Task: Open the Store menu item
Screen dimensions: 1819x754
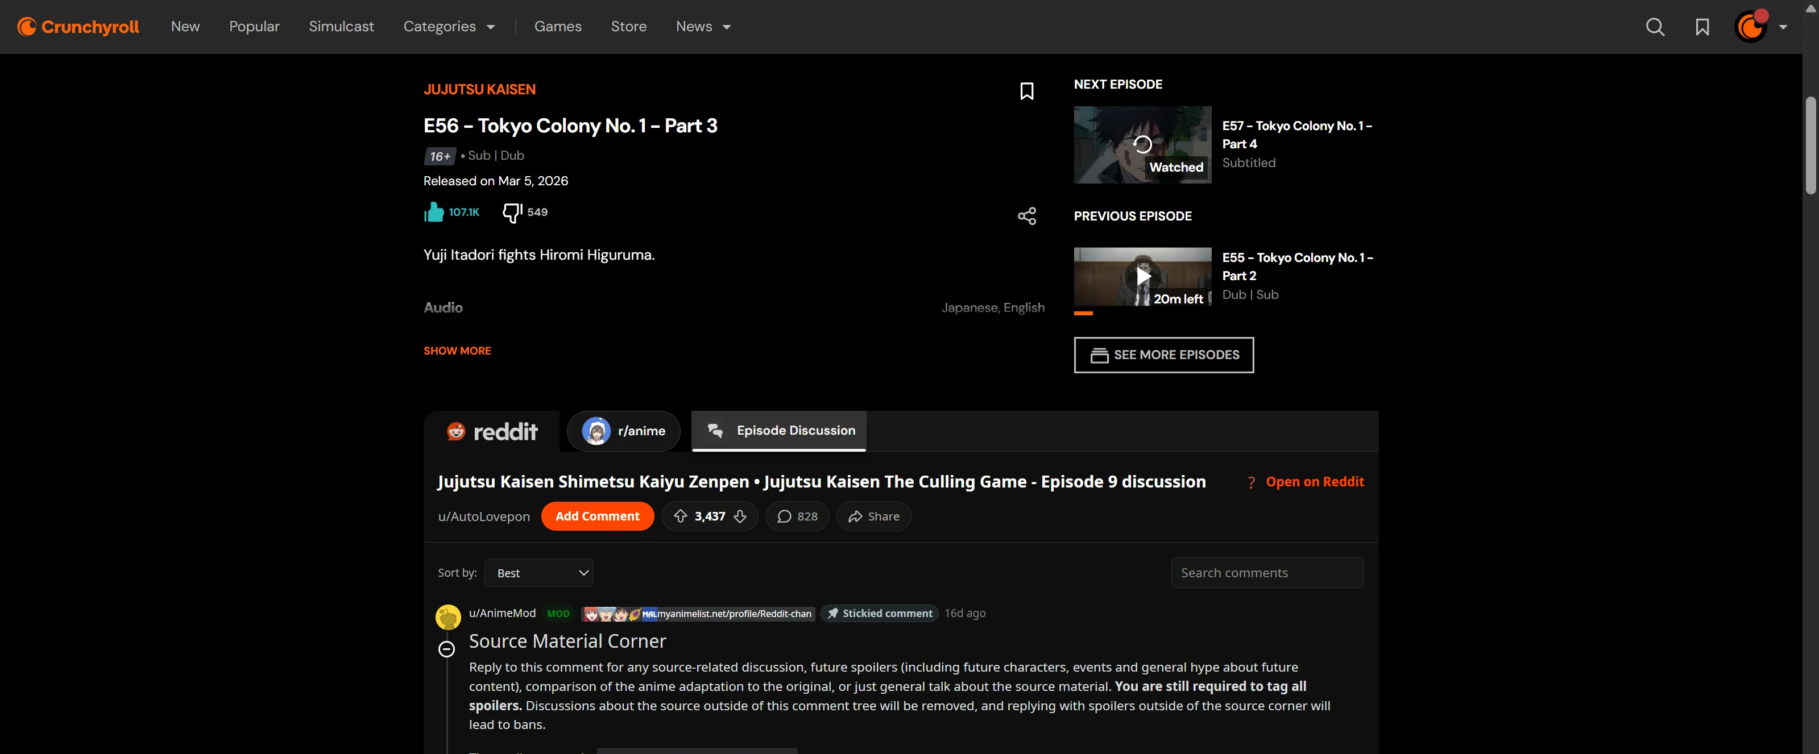Action: coord(628,27)
